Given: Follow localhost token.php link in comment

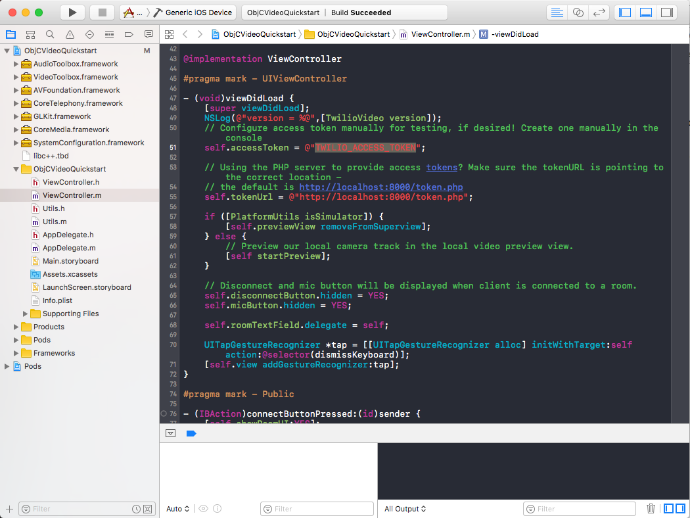Looking at the screenshot, I should pyautogui.click(x=381, y=187).
